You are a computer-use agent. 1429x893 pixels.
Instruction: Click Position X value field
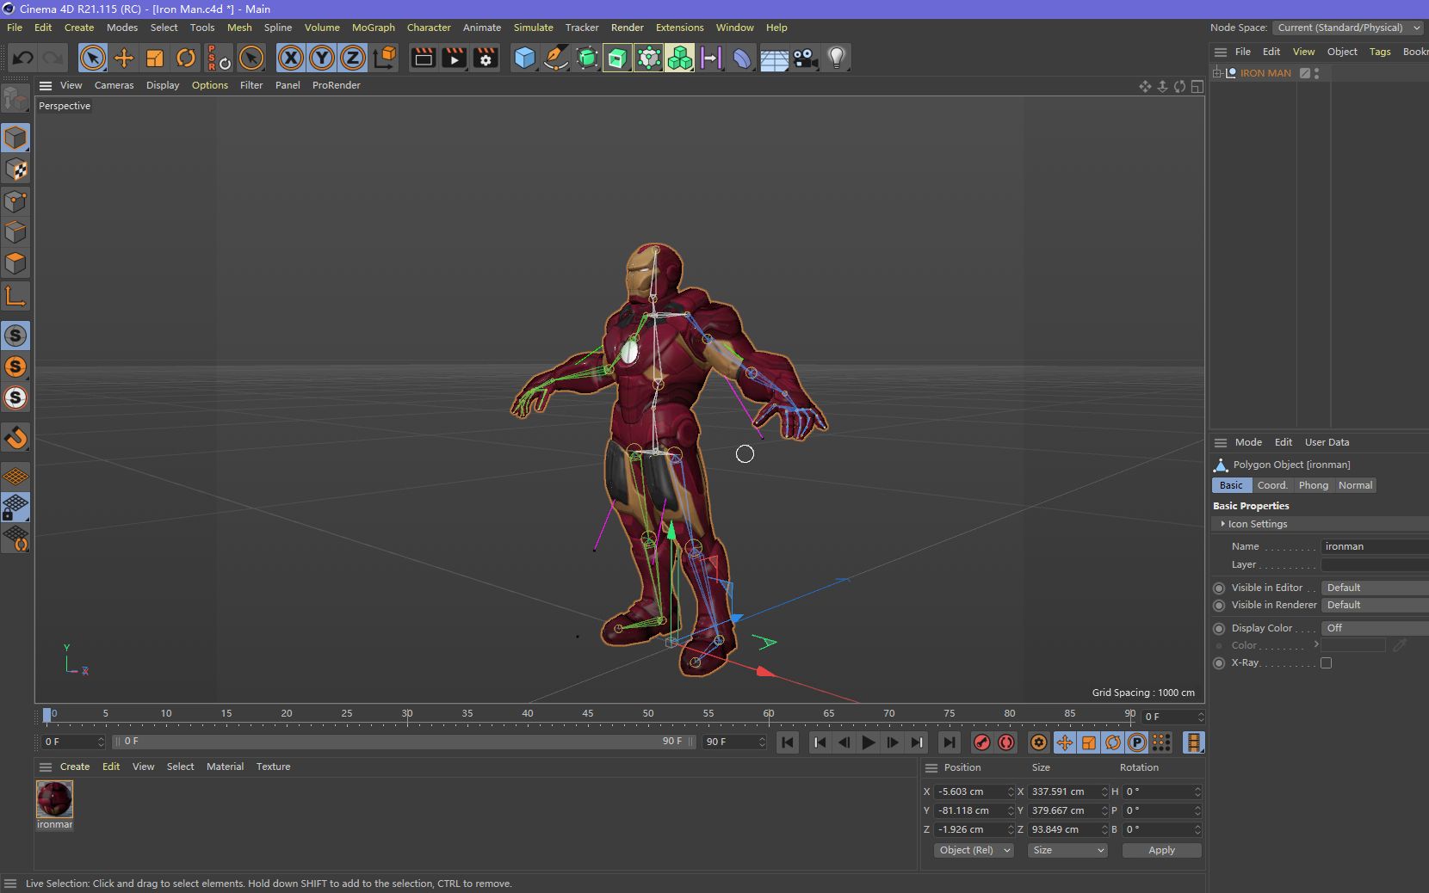coord(970,791)
